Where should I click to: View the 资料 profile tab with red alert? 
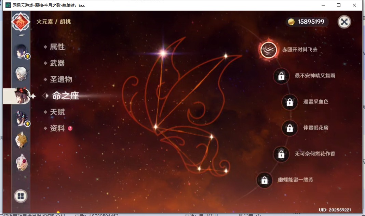[57, 128]
